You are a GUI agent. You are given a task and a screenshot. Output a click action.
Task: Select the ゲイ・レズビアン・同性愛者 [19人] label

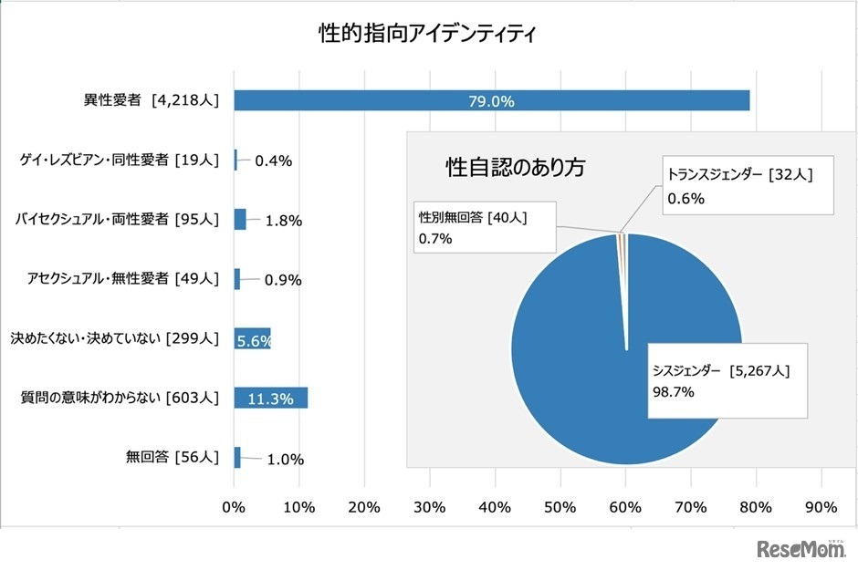click(120, 160)
